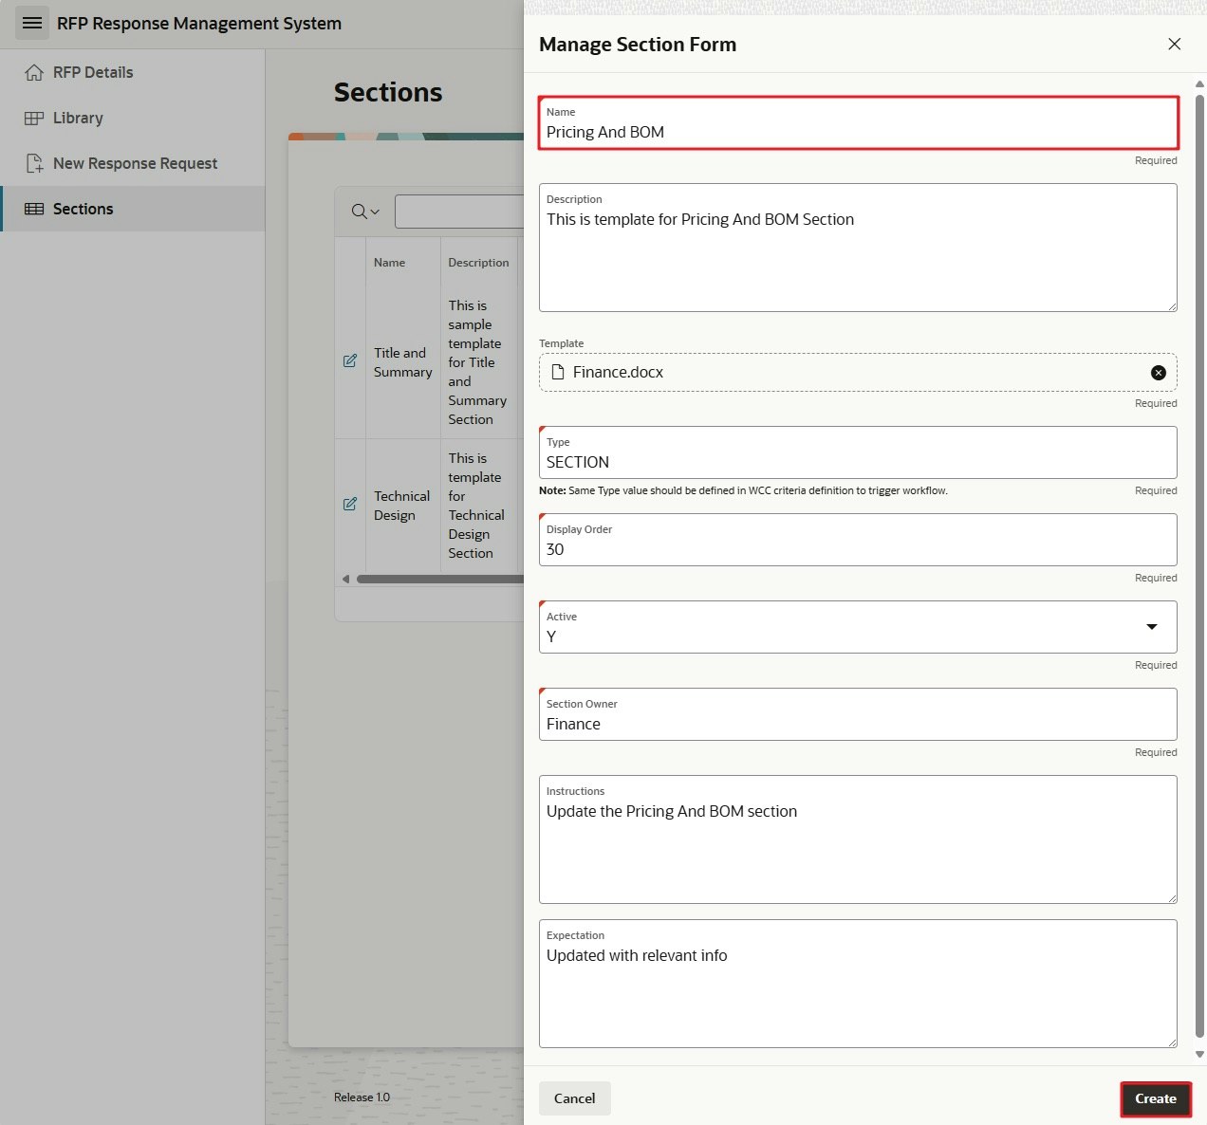Click the RFP Details home icon

tap(35, 71)
